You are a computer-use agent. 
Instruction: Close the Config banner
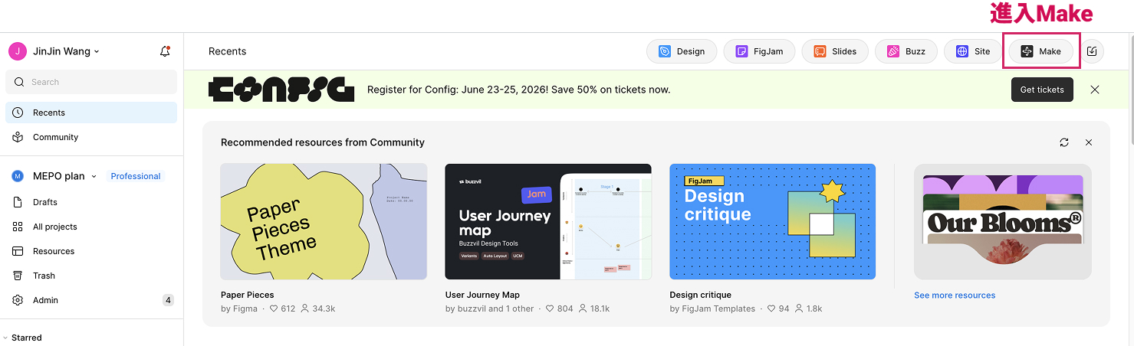coord(1095,90)
